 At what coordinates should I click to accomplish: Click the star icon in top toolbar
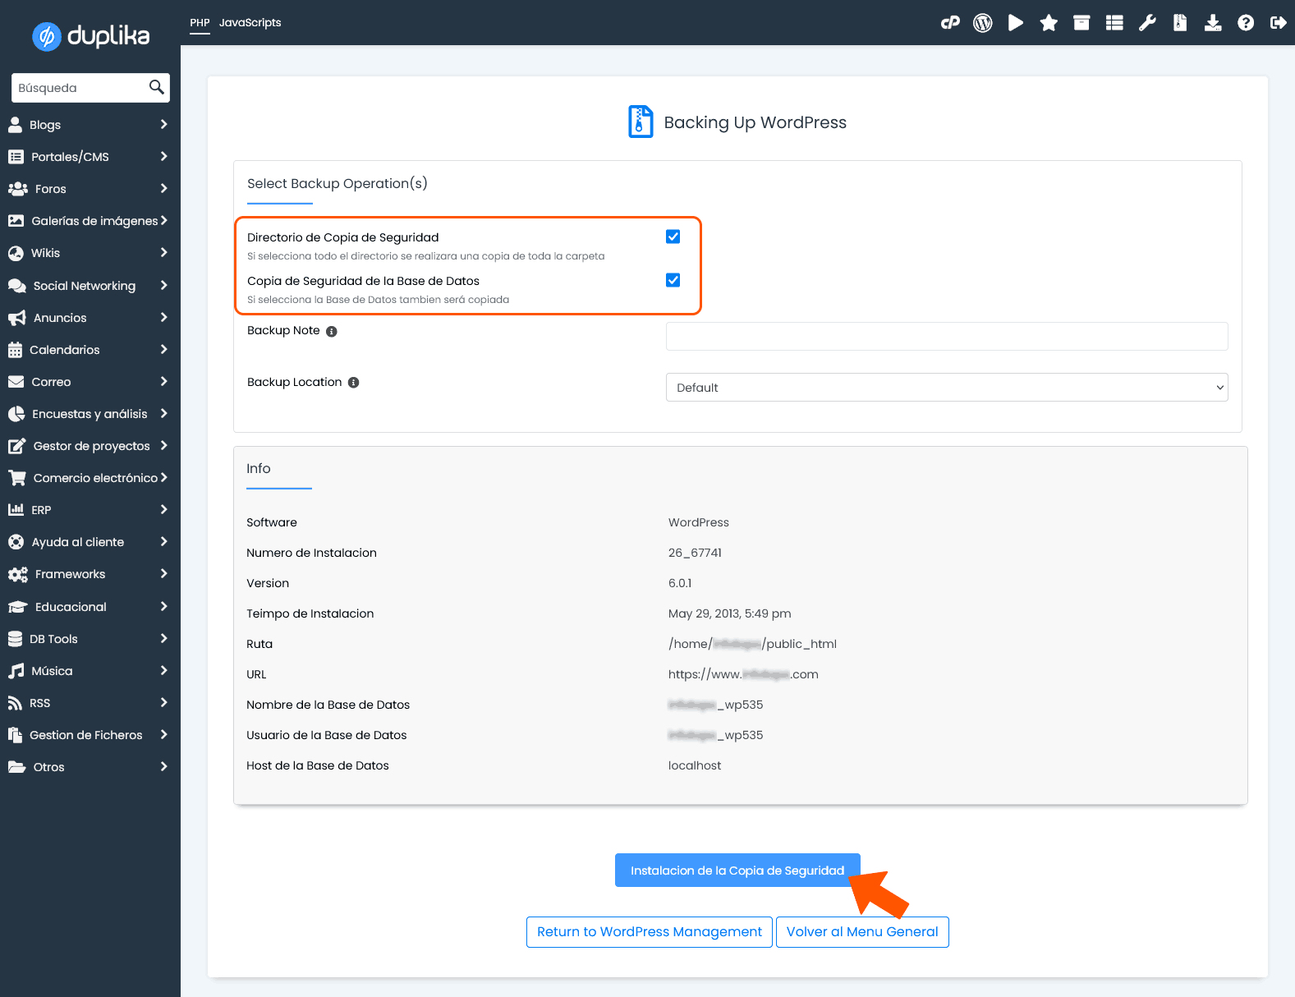click(x=1049, y=23)
